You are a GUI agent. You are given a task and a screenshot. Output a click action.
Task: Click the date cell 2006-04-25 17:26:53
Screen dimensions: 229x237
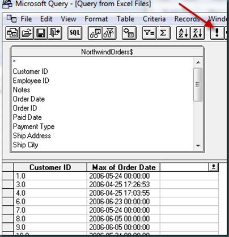click(124, 184)
